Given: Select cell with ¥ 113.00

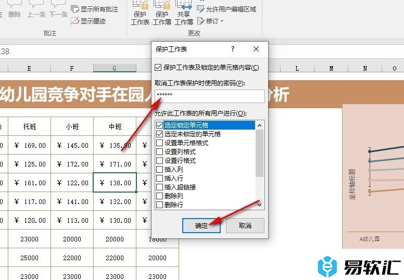Looking at the screenshot, I should [x=72, y=221].
